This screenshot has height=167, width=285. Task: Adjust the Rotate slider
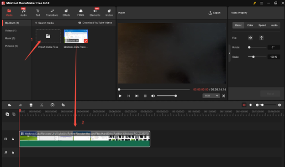click(x=257, y=47)
